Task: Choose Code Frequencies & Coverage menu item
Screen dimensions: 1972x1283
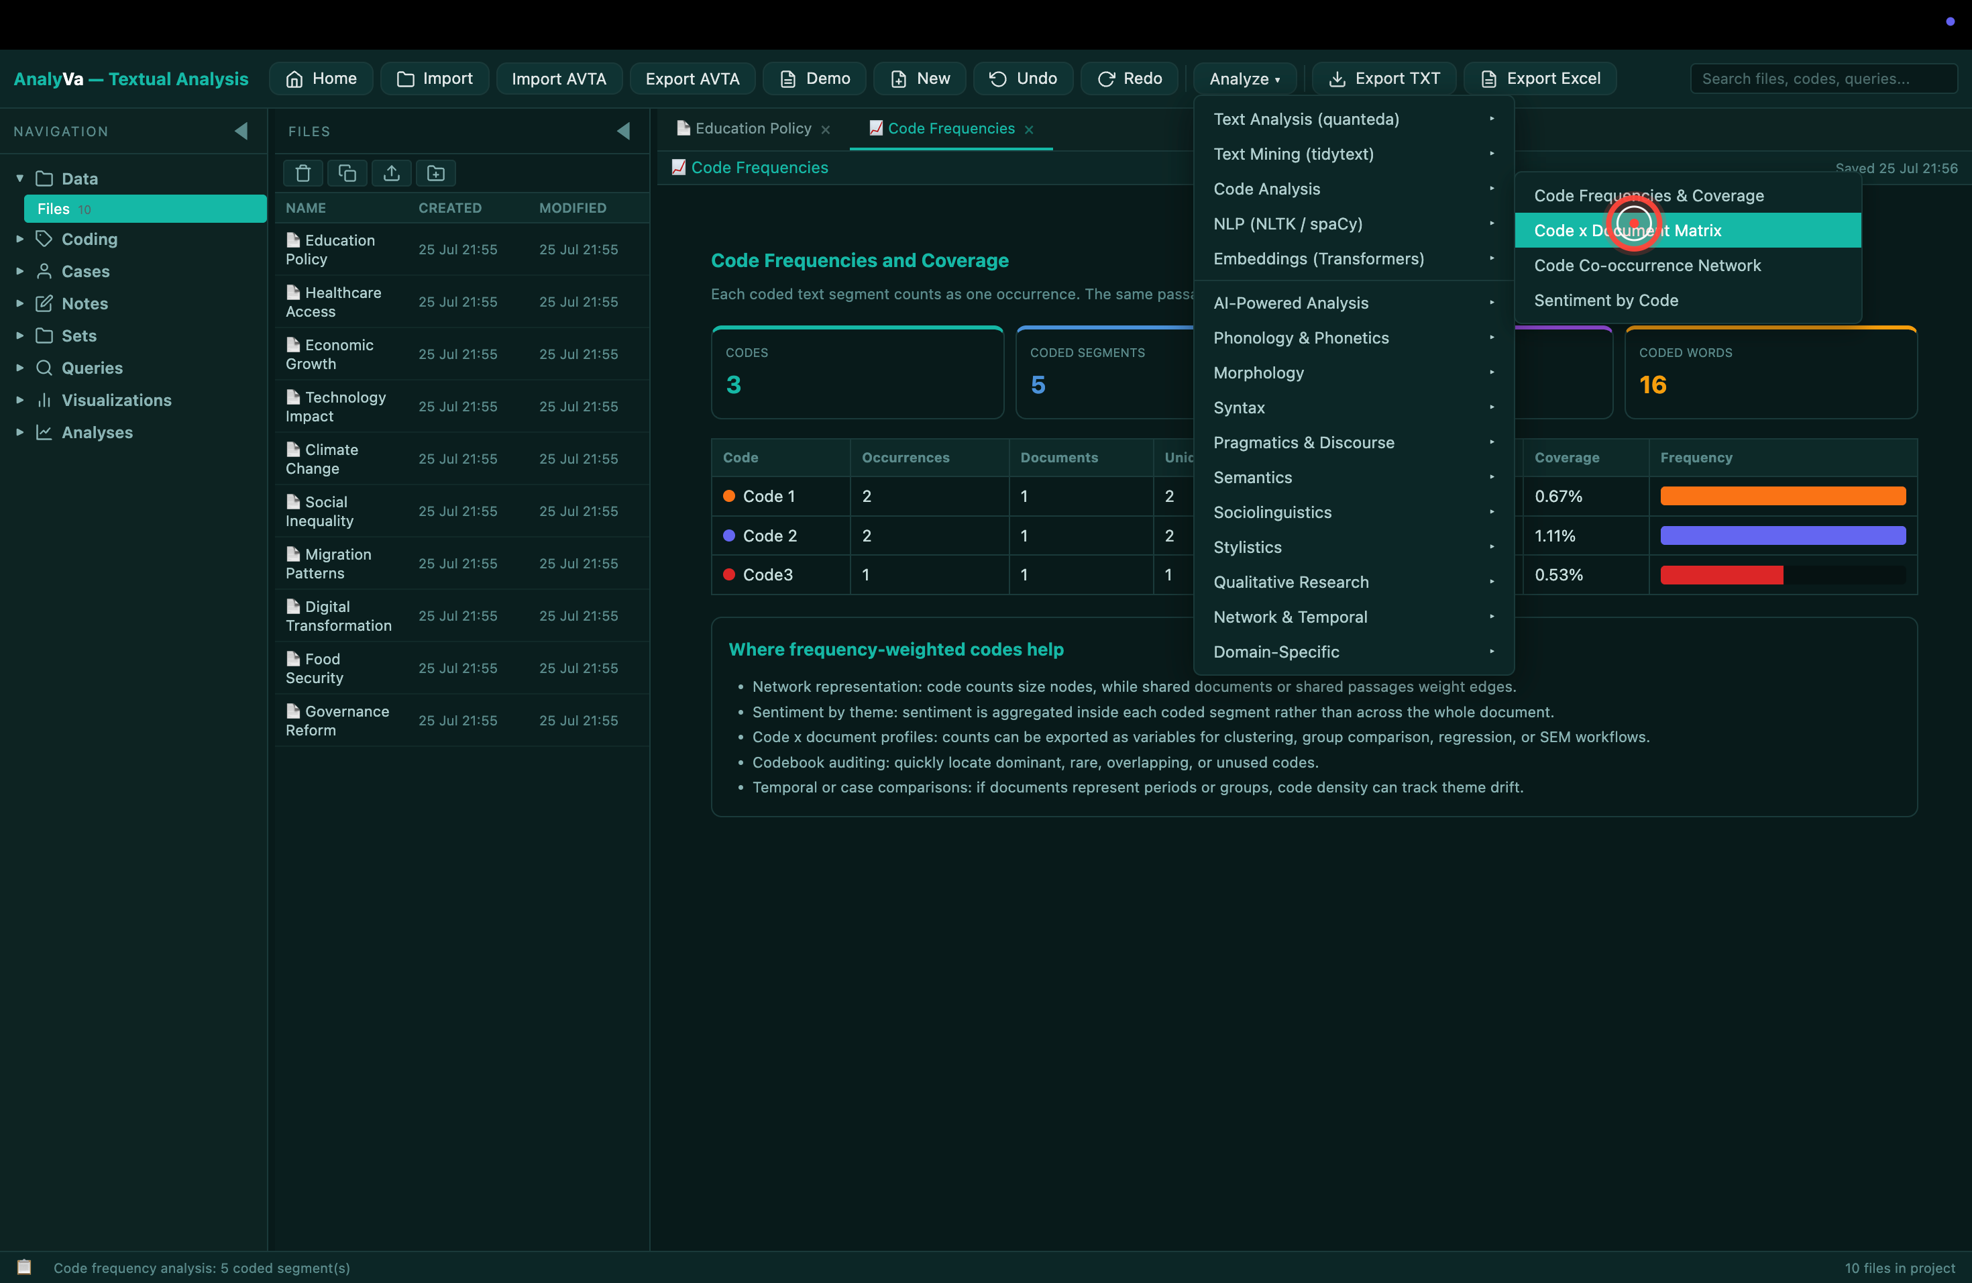Action: click(x=1688, y=195)
